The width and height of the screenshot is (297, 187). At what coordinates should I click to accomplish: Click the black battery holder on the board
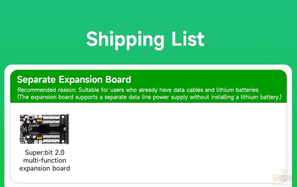point(44,129)
